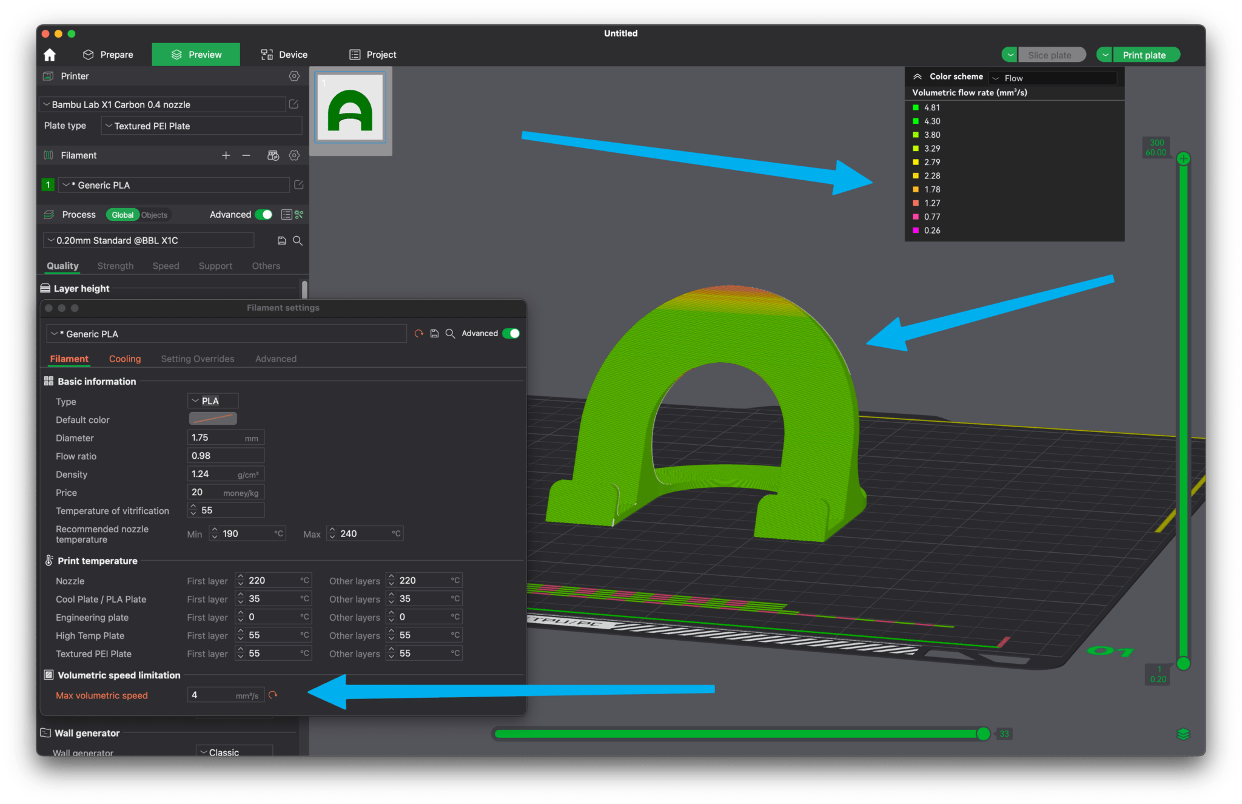Add a filament with the plus icon
Viewport: 1242px width, 804px height.
[x=226, y=155]
